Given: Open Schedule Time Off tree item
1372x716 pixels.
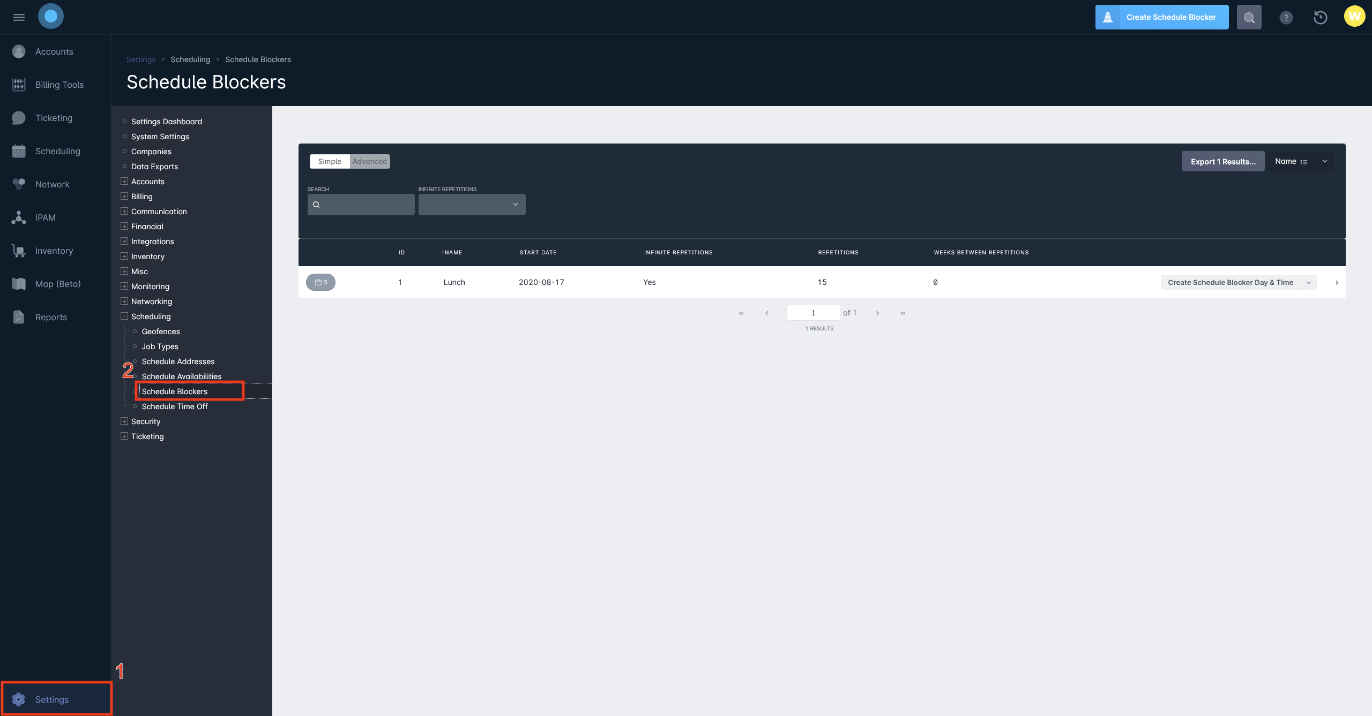Looking at the screenshot, I should 175,406.
